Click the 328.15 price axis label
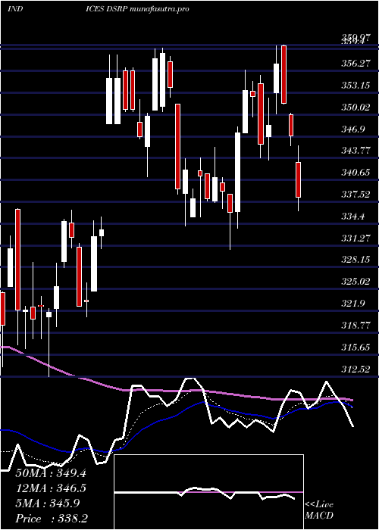This screenshot has height=530, width=379. (355, 260)
